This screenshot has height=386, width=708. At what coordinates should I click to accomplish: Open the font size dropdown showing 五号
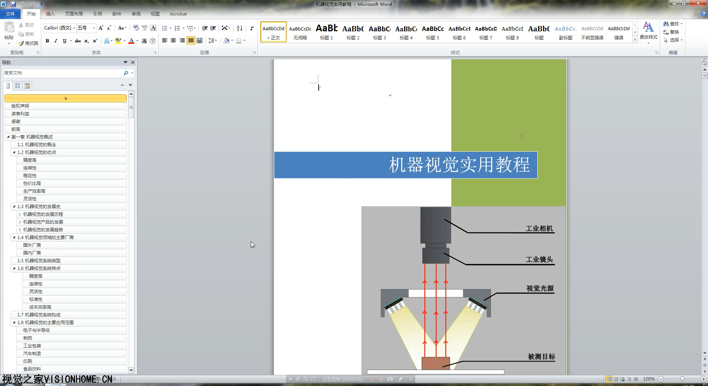(x=94, y=28)
